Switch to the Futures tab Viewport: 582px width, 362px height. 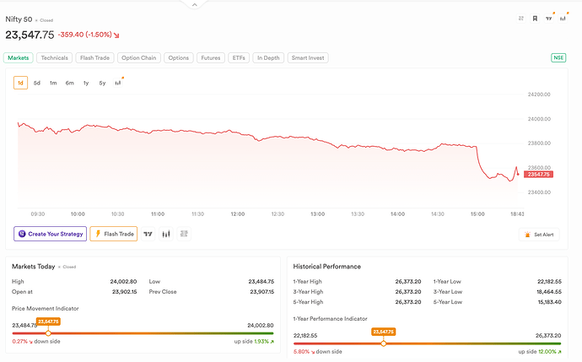(x=211, y=58)
